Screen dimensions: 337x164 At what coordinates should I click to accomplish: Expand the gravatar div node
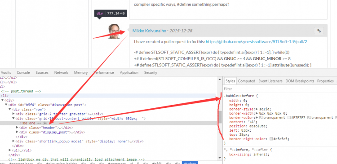(13, 114)
